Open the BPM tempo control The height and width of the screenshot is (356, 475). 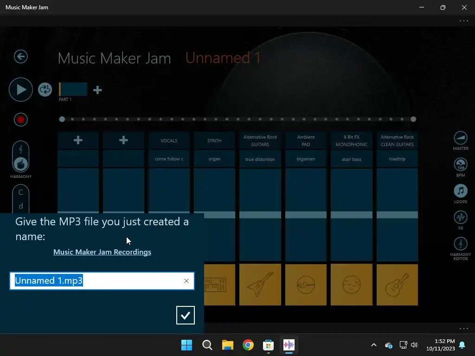tap(461, 167)
